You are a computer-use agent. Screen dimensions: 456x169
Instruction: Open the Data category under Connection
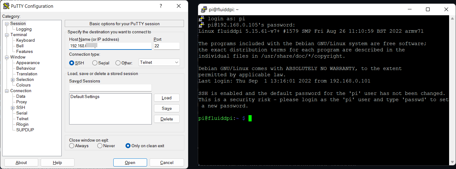21,96
